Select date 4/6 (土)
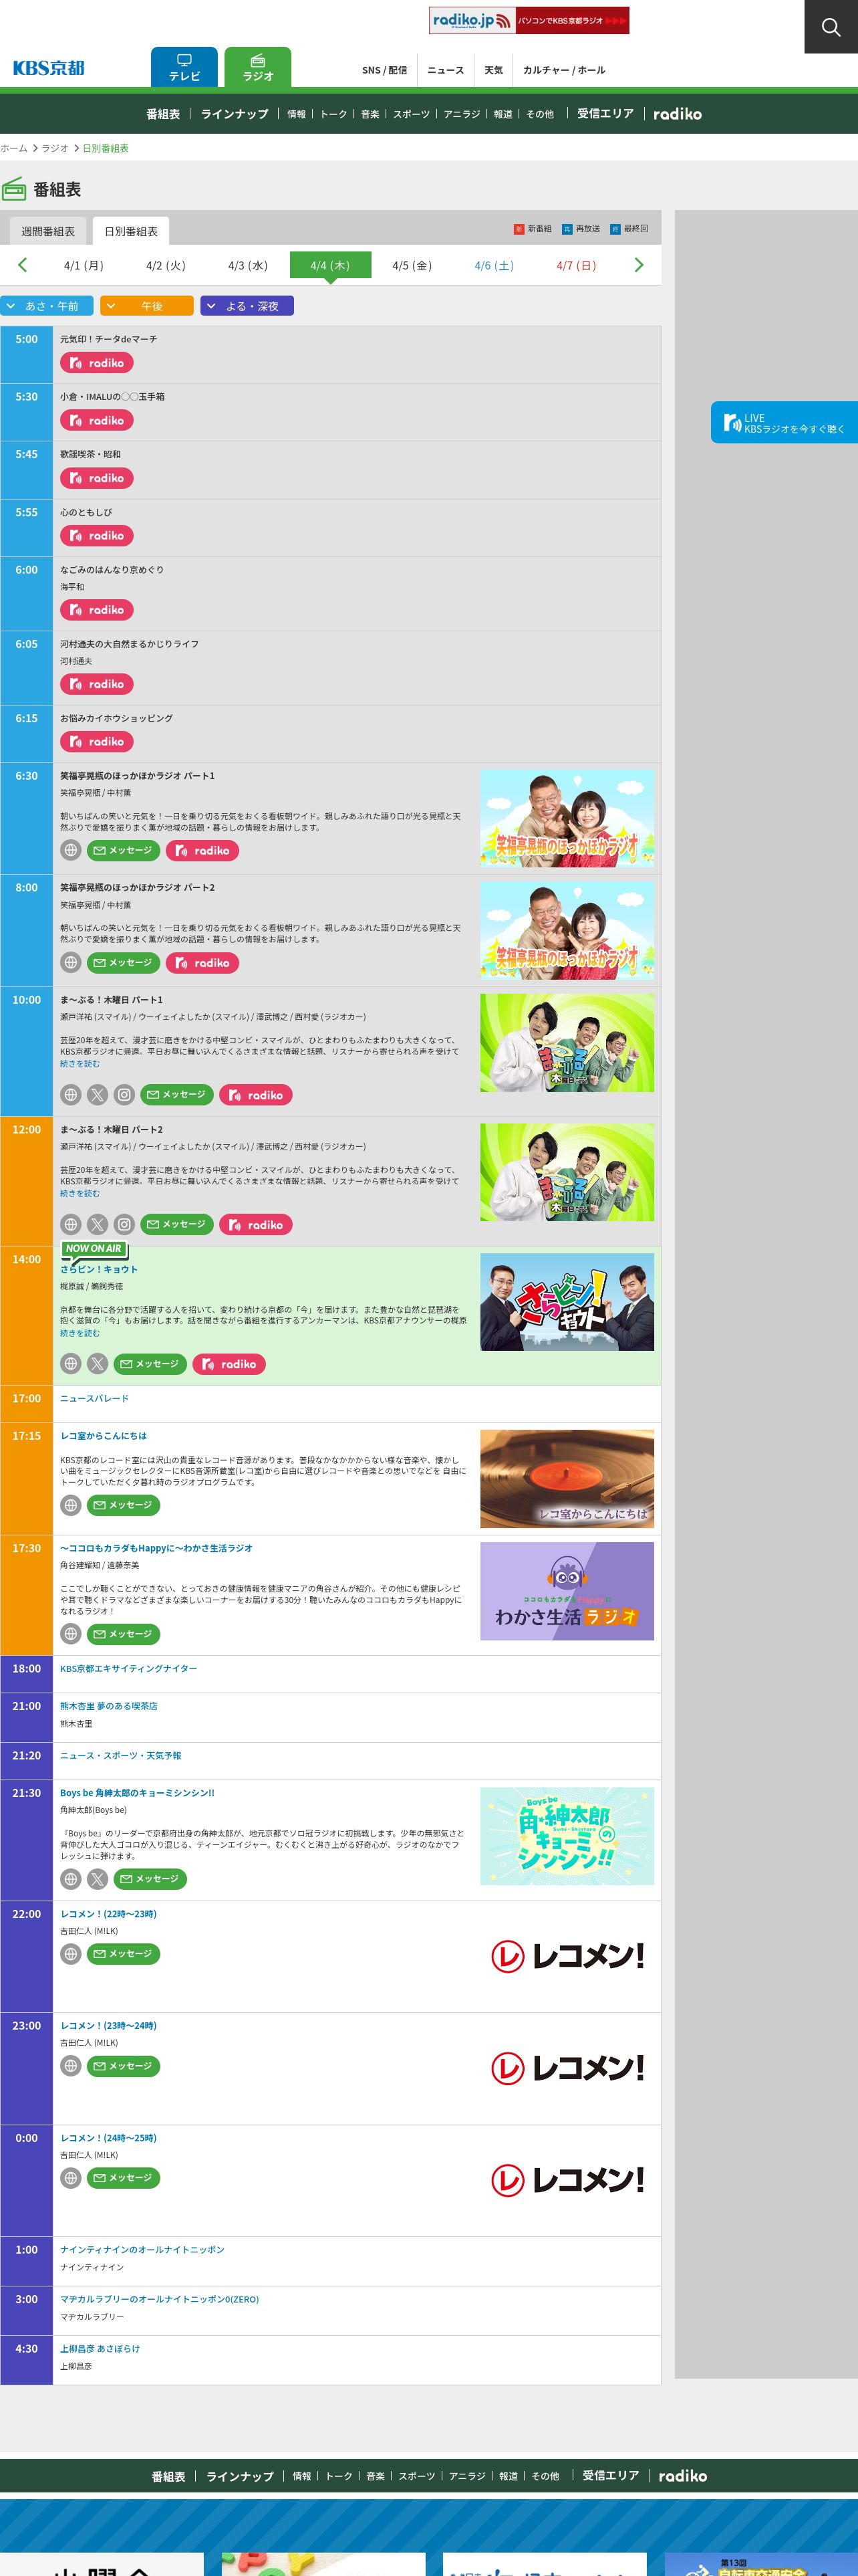 coord(494,265)
